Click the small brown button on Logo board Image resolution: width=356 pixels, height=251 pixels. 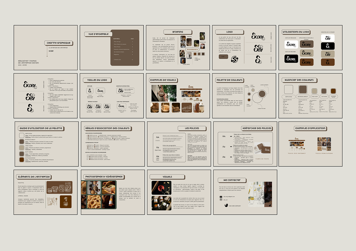pos(223,56)
